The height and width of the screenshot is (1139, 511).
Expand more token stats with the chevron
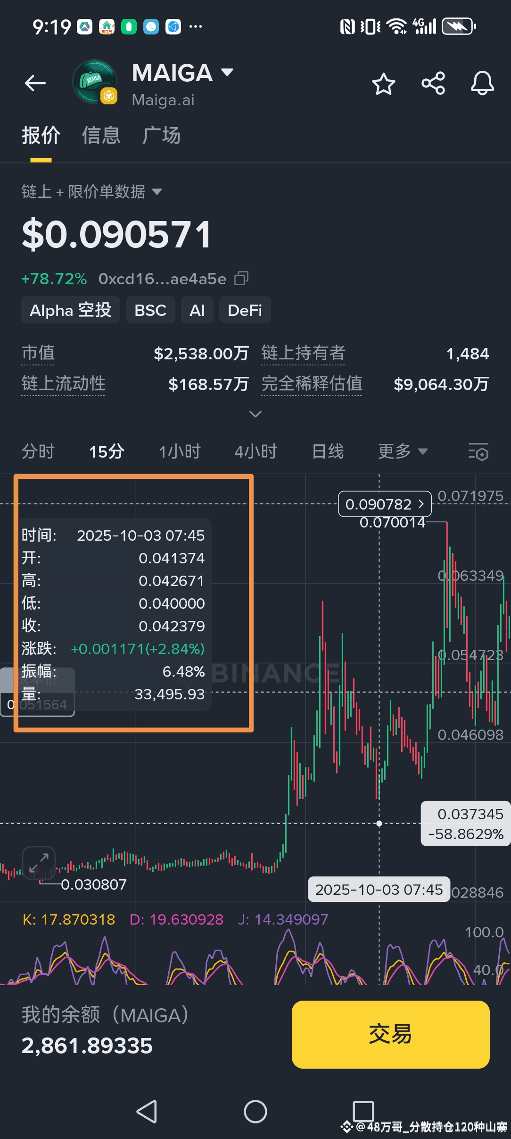click(255, 414)
